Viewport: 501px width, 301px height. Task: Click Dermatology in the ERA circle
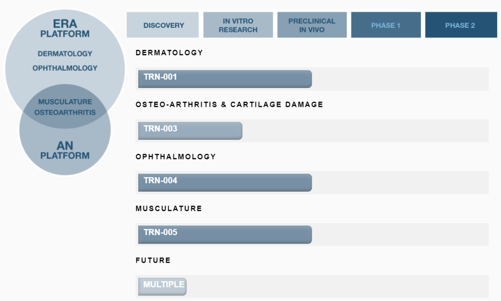click(x=65, y=54)
